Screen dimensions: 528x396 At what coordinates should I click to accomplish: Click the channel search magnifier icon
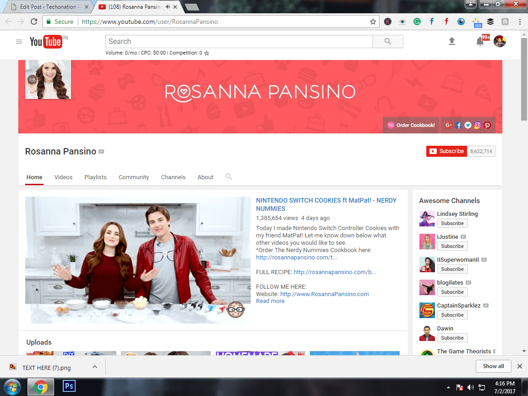pyautogui.click(x=229, y=176)
